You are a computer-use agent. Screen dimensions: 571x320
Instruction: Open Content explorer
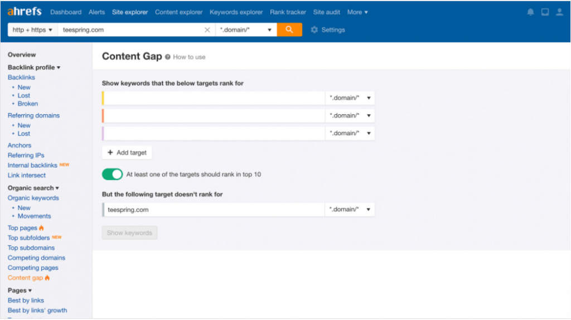tap(179, 12)
